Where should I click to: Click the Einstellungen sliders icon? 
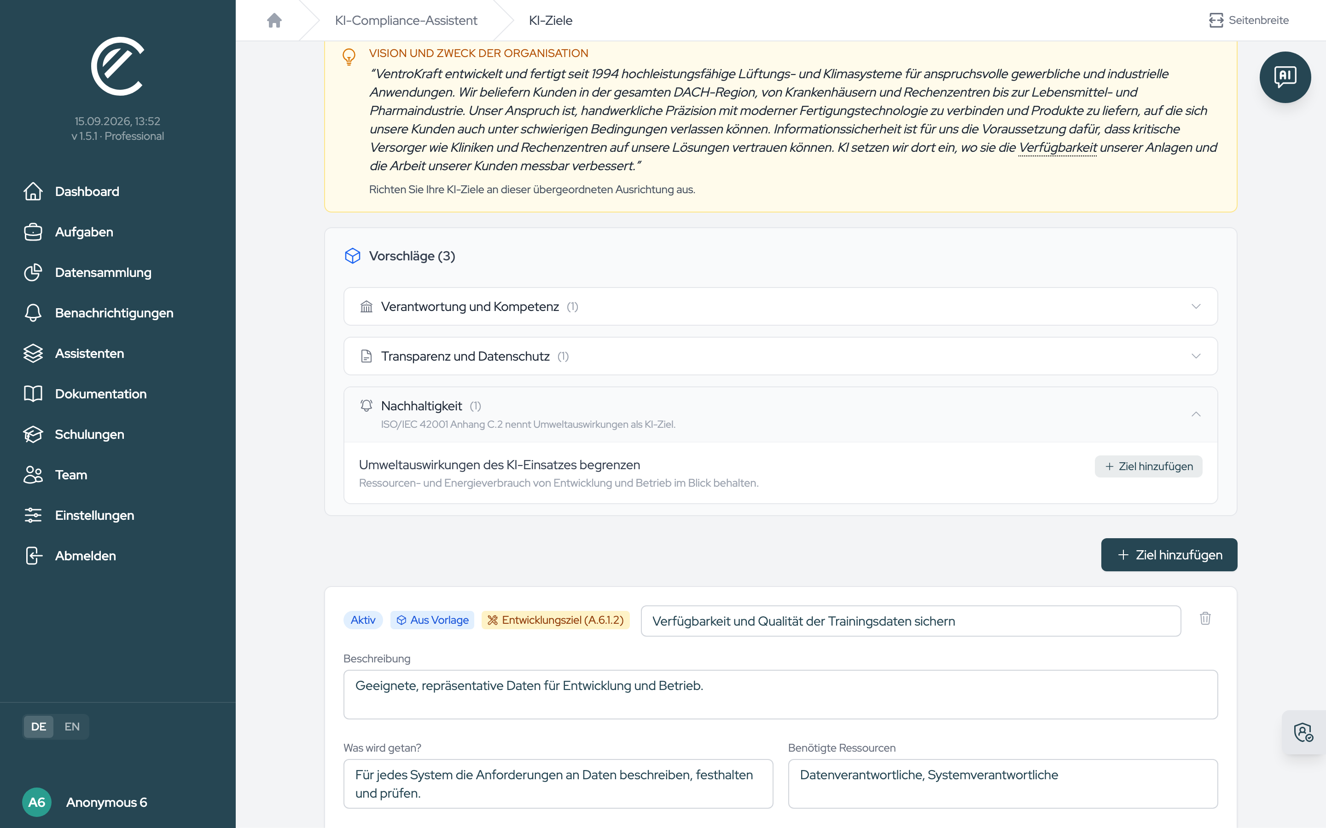tap(33, 515)
